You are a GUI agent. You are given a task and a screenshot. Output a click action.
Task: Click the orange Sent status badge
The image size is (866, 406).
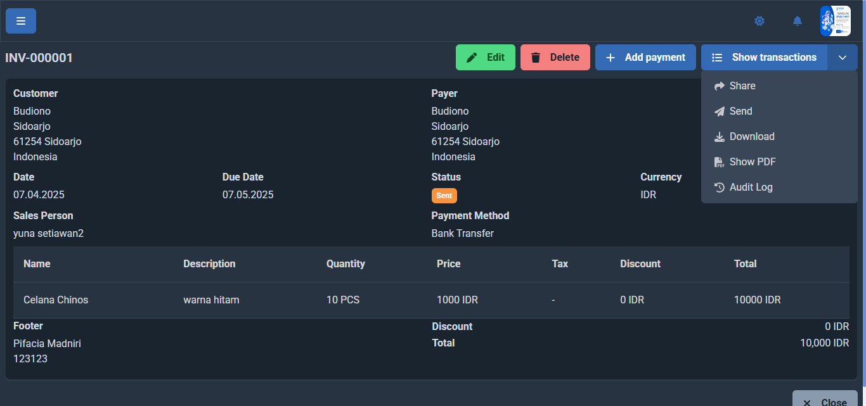click(444, 196)
